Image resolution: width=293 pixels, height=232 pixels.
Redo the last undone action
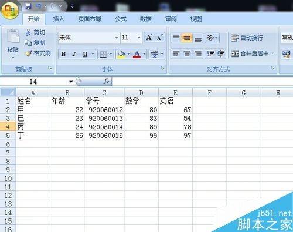[x=53, y=6]
